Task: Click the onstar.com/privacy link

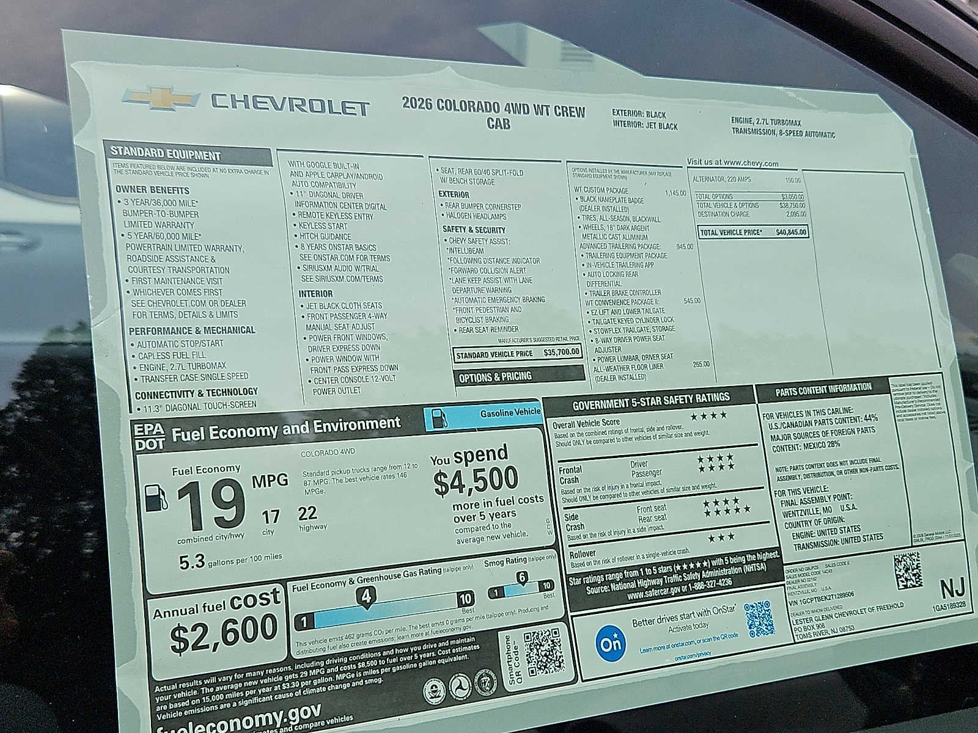Action: tap(694, 657)
